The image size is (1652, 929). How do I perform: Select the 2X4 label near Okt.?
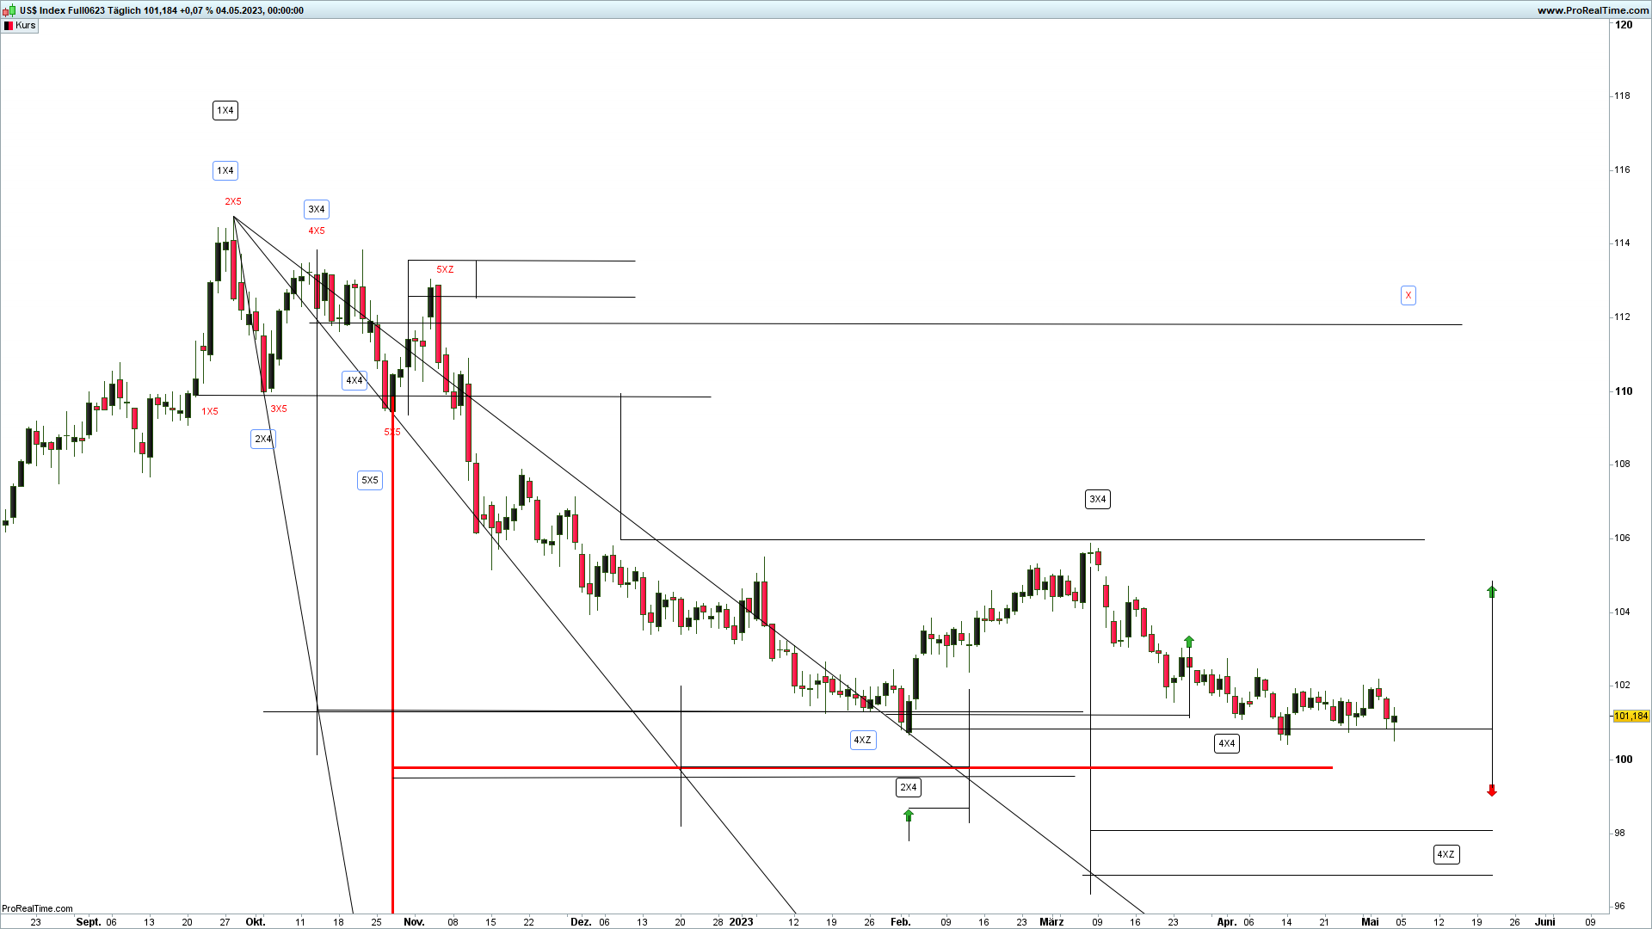[263, 439]
